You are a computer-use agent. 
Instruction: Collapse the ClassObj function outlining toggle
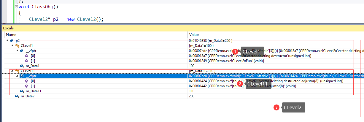click(16, 7)
